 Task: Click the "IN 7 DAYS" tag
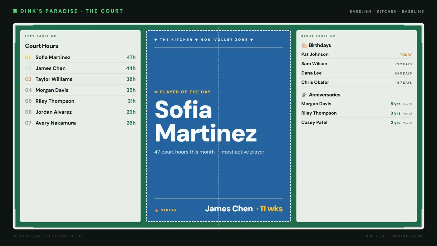pyautogui.click(x=404, y=83)
